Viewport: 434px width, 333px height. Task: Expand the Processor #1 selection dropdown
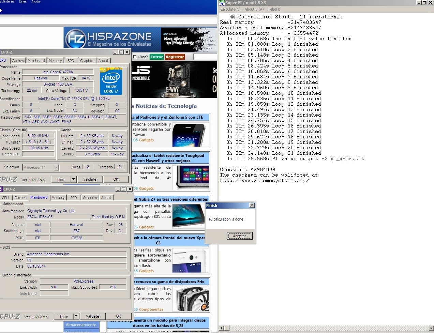tap(56, 167)
